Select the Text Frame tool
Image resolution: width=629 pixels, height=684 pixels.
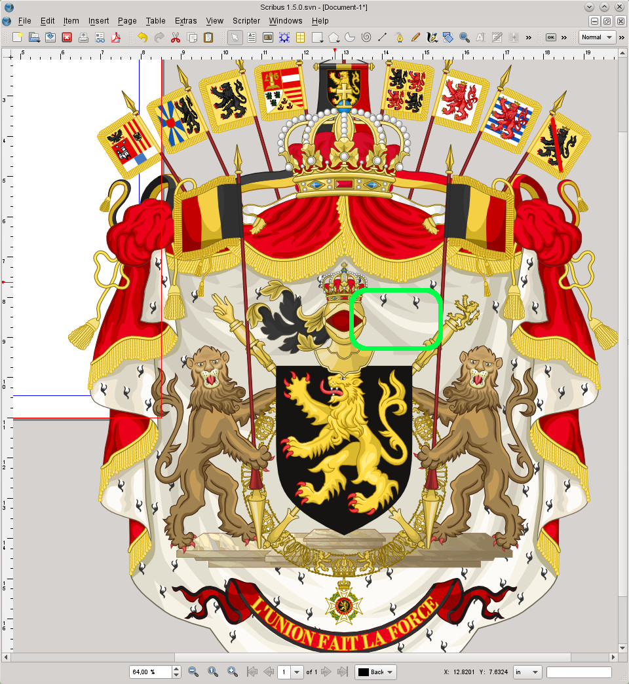[x=252, y=37]
